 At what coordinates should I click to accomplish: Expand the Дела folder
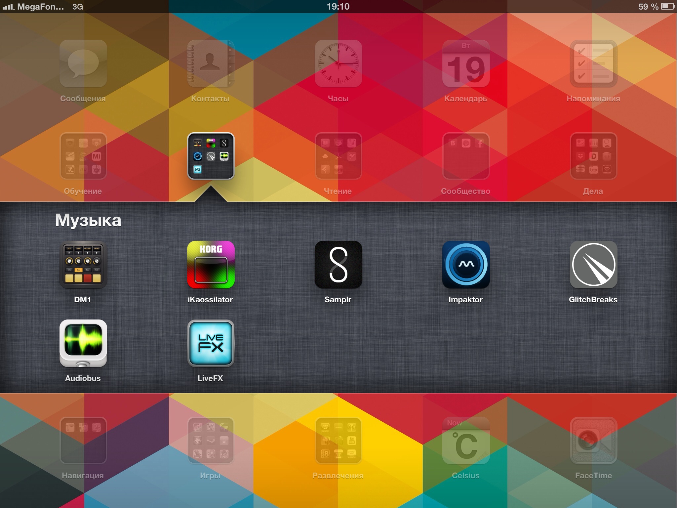pos(593,156)
